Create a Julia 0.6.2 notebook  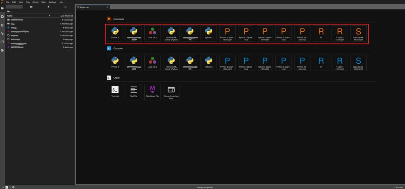[152, 34]
